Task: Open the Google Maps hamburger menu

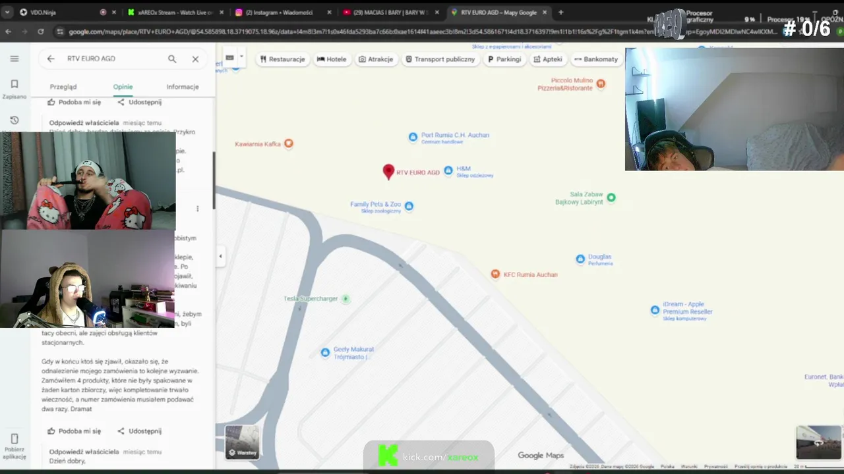Action: [15, 59]
